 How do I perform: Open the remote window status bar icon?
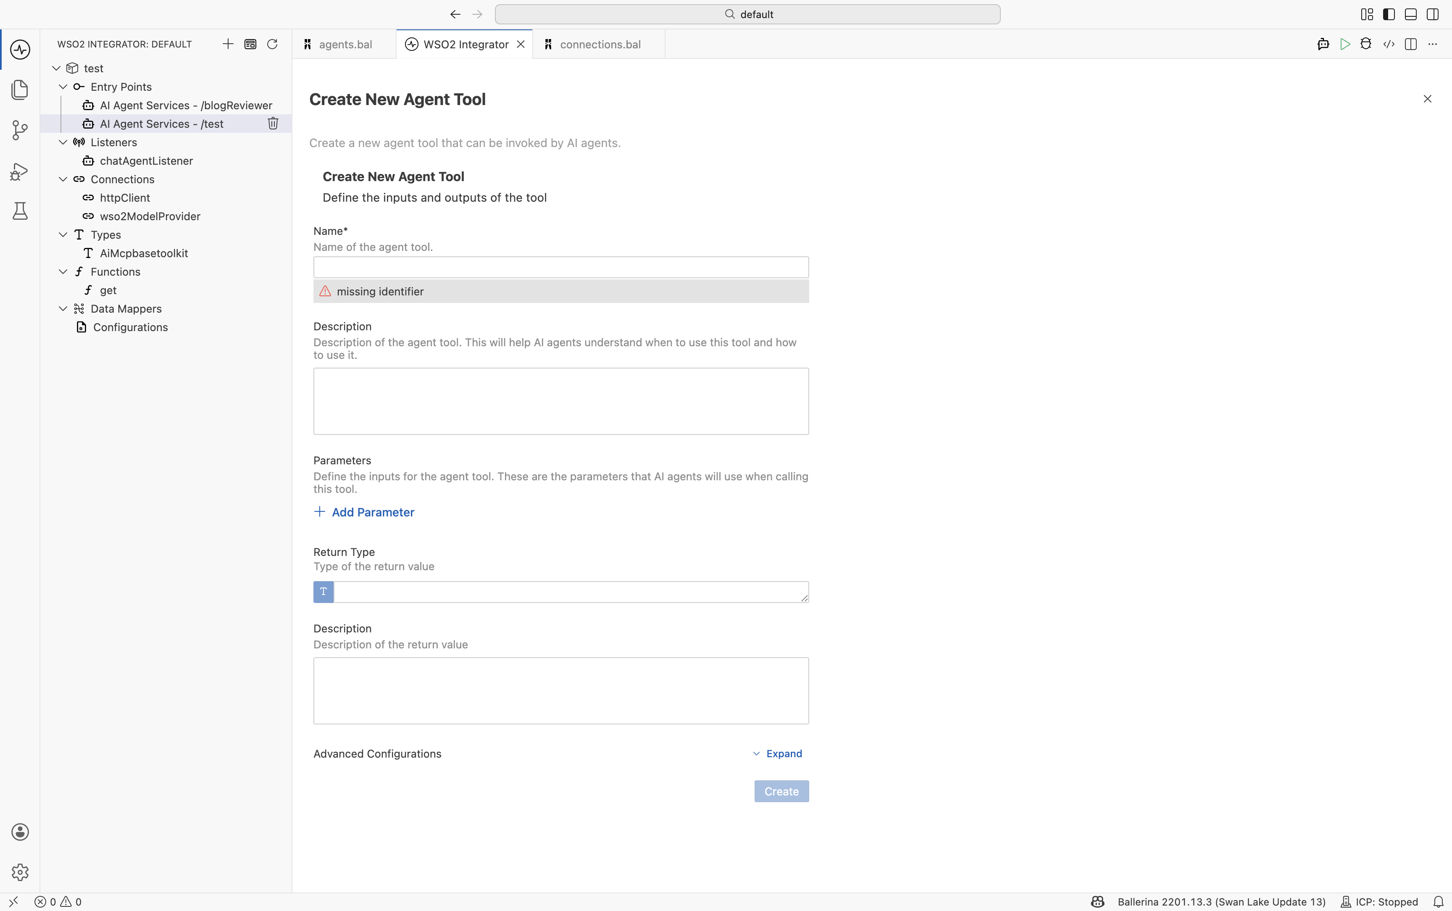point(13,901)
